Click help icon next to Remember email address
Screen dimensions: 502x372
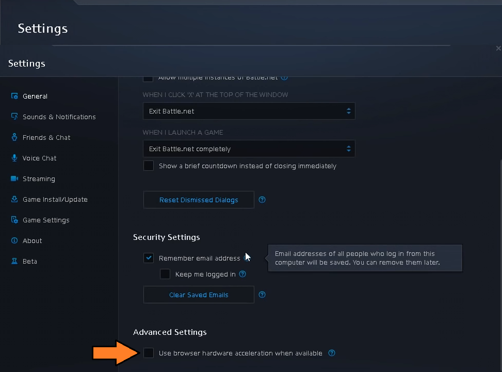click(x=247, y=257)
